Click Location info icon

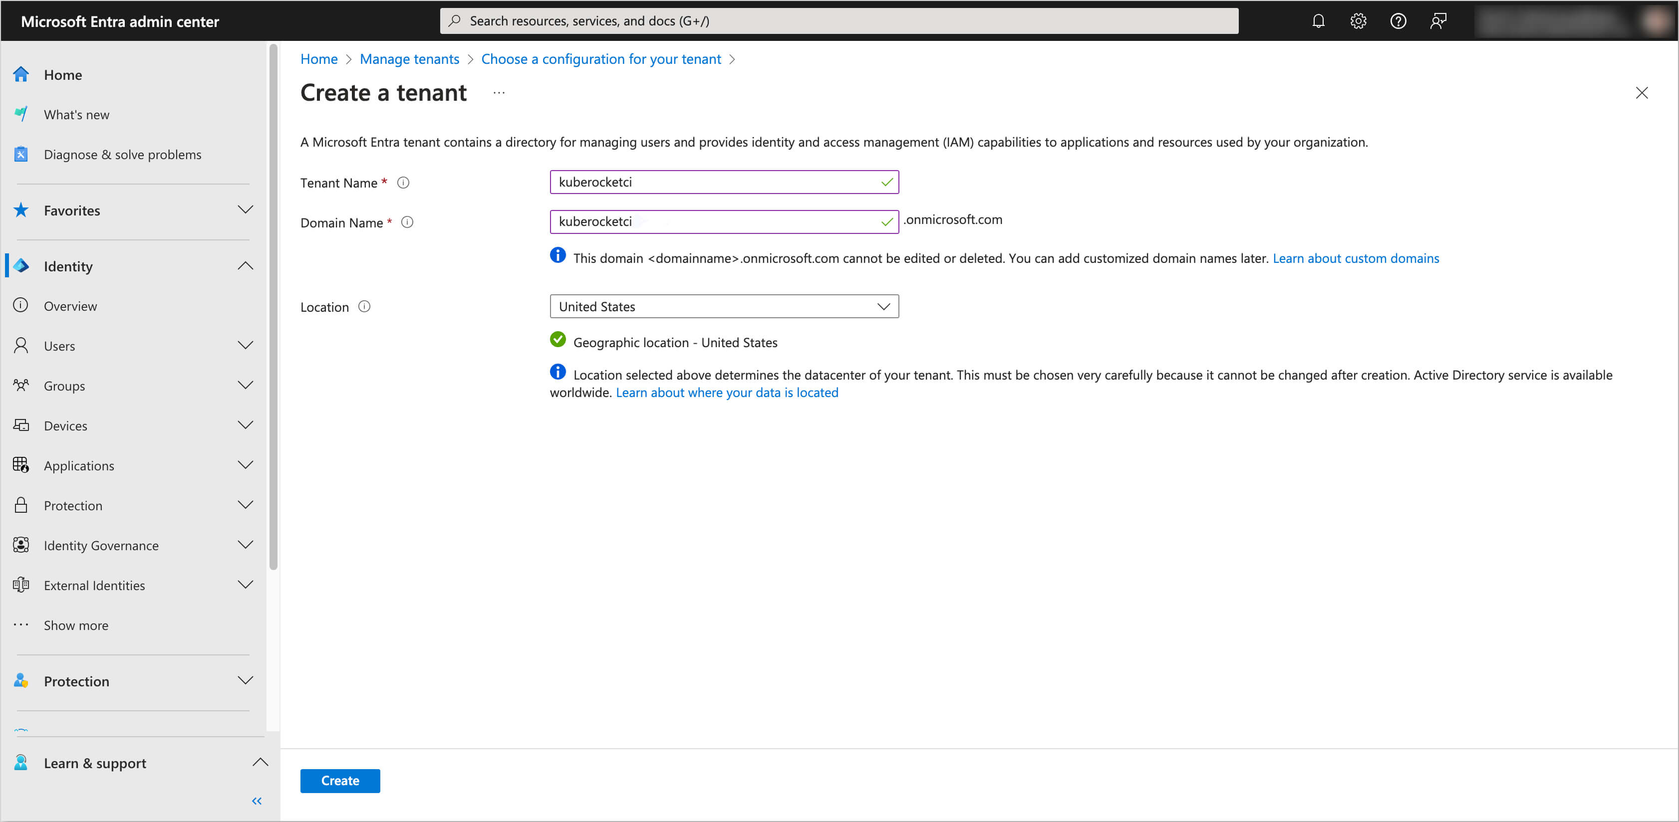(364, 307)
